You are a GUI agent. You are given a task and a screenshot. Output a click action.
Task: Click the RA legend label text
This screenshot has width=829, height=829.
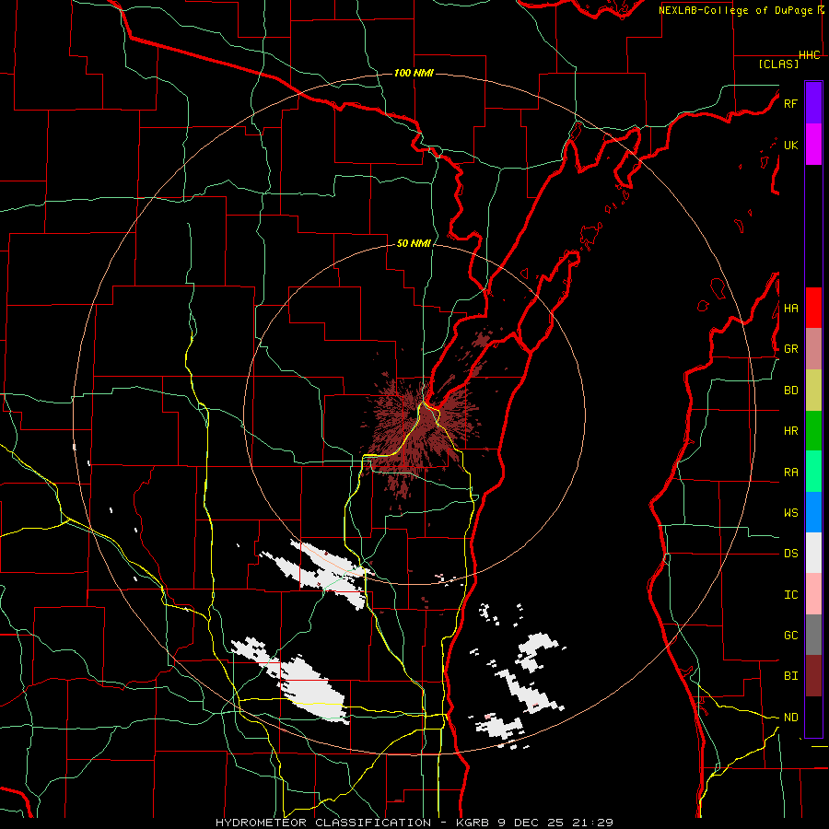coord(790,473)
